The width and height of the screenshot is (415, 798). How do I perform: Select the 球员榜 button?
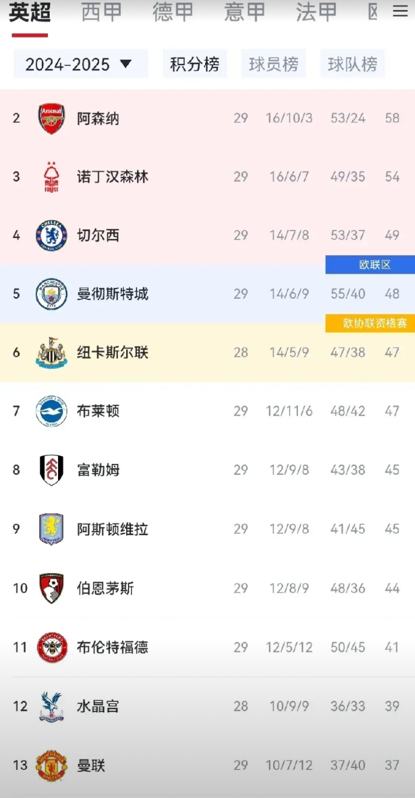tap(273, 64)
